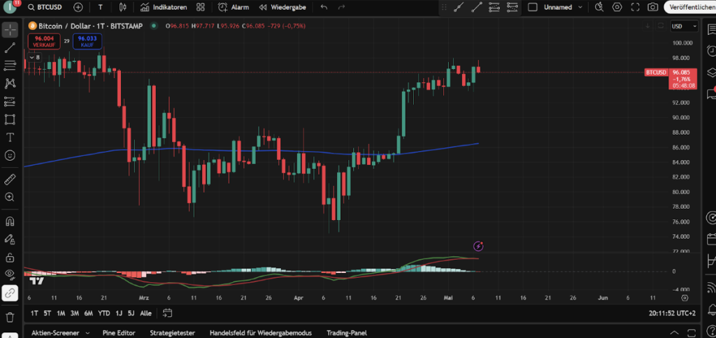The height and width of the screenshot is (338, 716).
Task: Select the trend line drawing tool
Action: click(10, 47)
